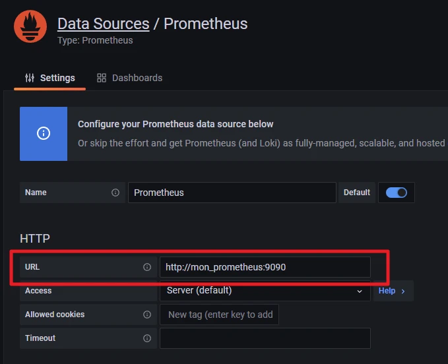Toggle the Default data source switch
The width and height of the screenshot is (448, 364).
[397, 193]
